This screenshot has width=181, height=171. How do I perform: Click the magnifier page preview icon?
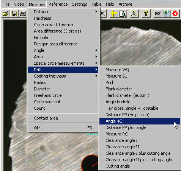click(x=123, y=14)
